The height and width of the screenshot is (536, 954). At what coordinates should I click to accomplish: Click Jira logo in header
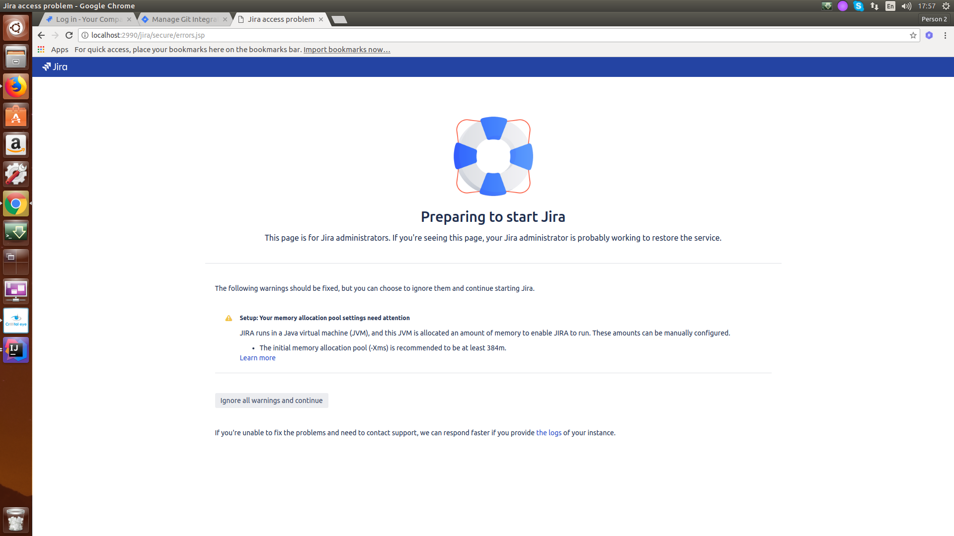55,67
